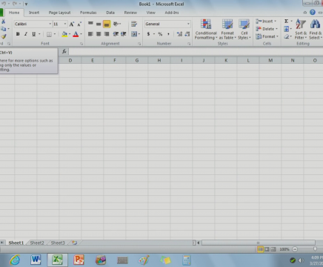Click the Borders icon
The height and width of the screenshot is (267, 323).
point(49,34)
